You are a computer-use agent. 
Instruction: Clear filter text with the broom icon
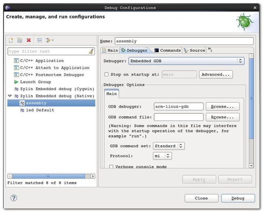click(91, 51)
